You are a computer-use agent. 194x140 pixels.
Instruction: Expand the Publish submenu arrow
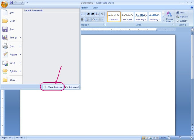point(20,71)
